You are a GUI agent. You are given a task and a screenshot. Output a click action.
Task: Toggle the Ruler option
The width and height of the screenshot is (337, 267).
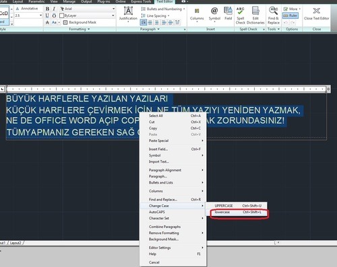coord(290,15)
